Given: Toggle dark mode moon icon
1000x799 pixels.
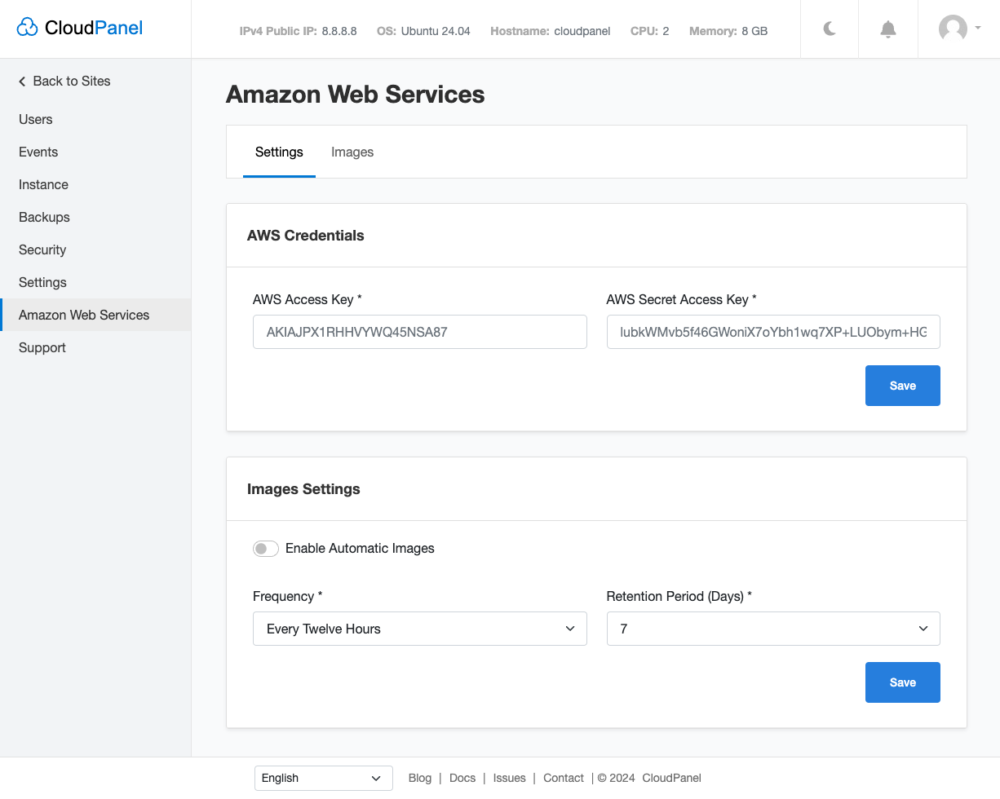Looking at the screenshot, I should pos(830,29).
